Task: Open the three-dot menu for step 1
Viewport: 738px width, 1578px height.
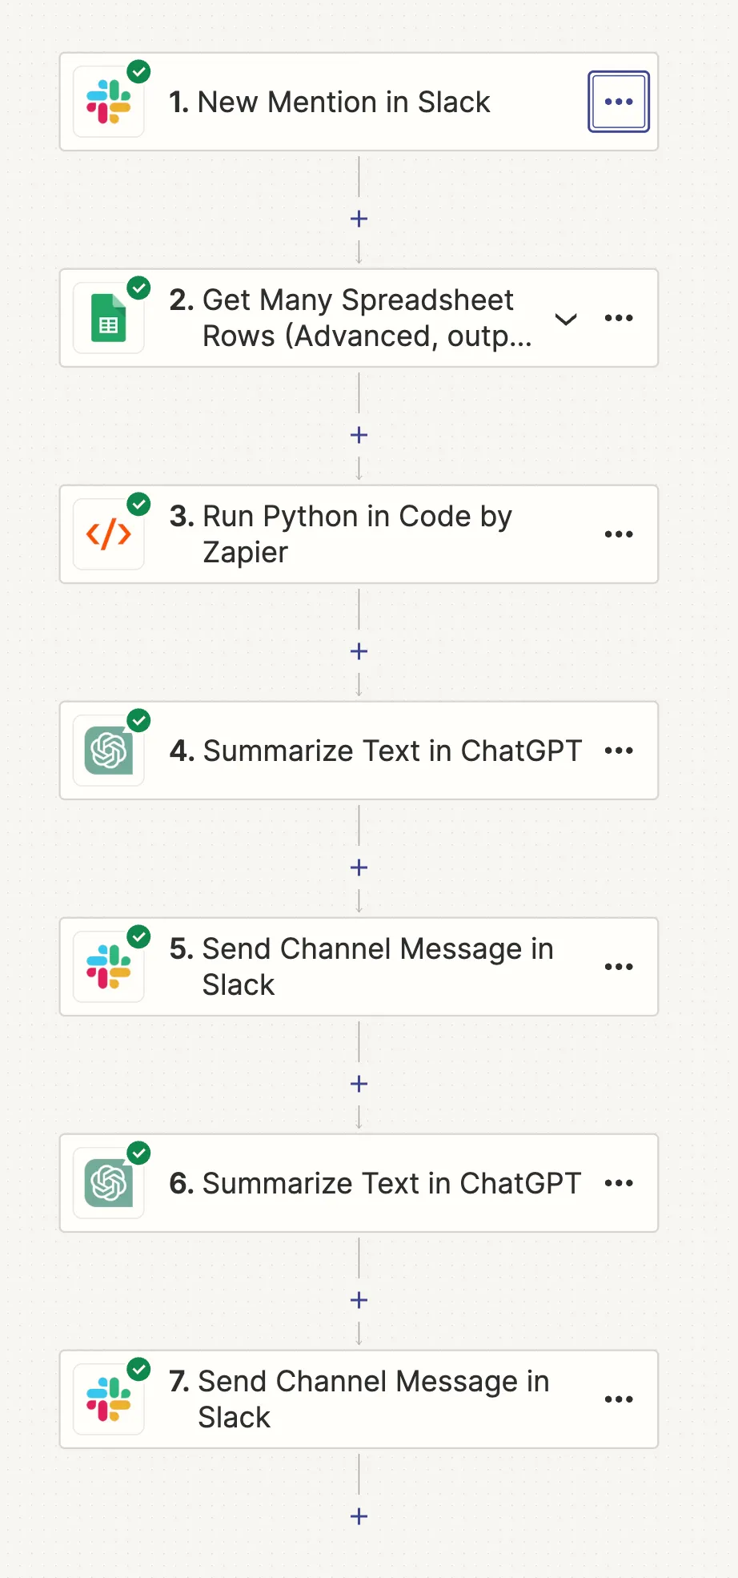Action: coord(619,102)
